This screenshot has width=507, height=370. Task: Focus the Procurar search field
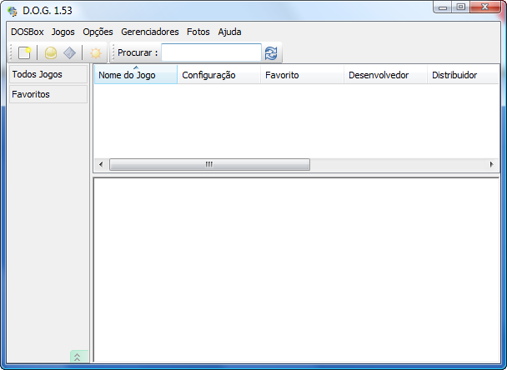211,52
